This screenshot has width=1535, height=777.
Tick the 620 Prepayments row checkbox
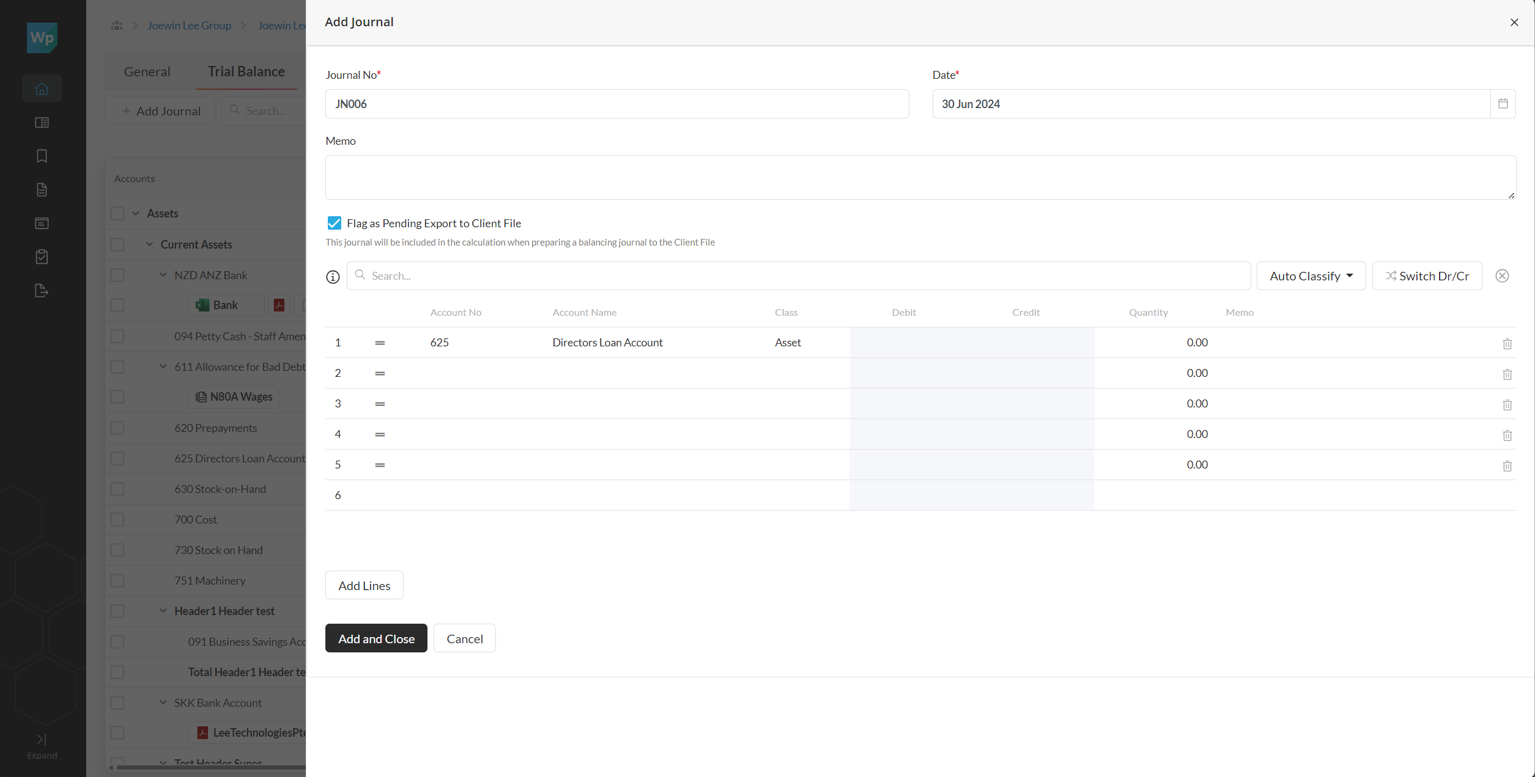tap(117, 428)
